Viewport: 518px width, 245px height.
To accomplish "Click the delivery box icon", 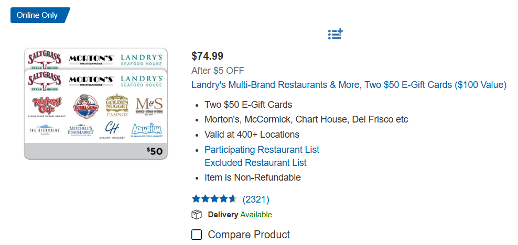I will coord(197,215).
